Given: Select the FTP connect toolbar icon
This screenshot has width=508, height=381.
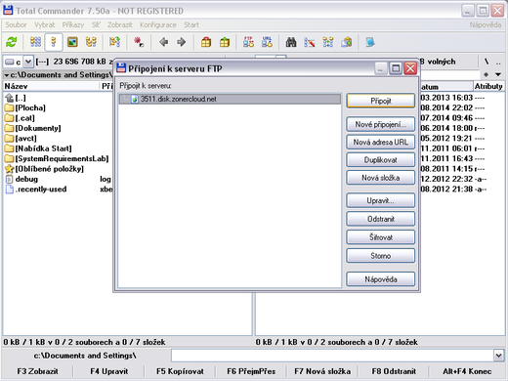Looking at the screenshot, I should [x=248, y=42].
